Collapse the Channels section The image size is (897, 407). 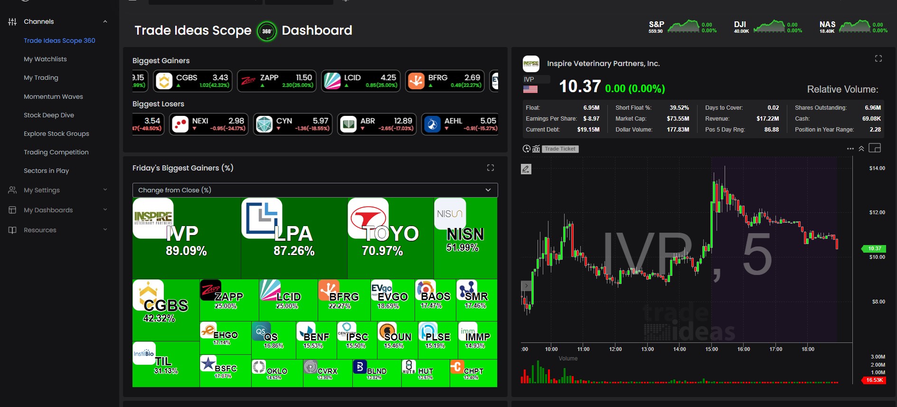pyautogui.click(x=105, y=21)
